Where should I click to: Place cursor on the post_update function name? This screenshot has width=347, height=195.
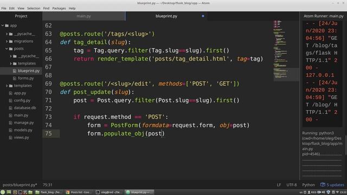[x=92, y=92]
